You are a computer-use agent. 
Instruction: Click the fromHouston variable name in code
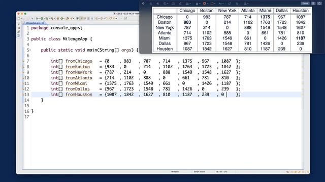pos(79,95)
